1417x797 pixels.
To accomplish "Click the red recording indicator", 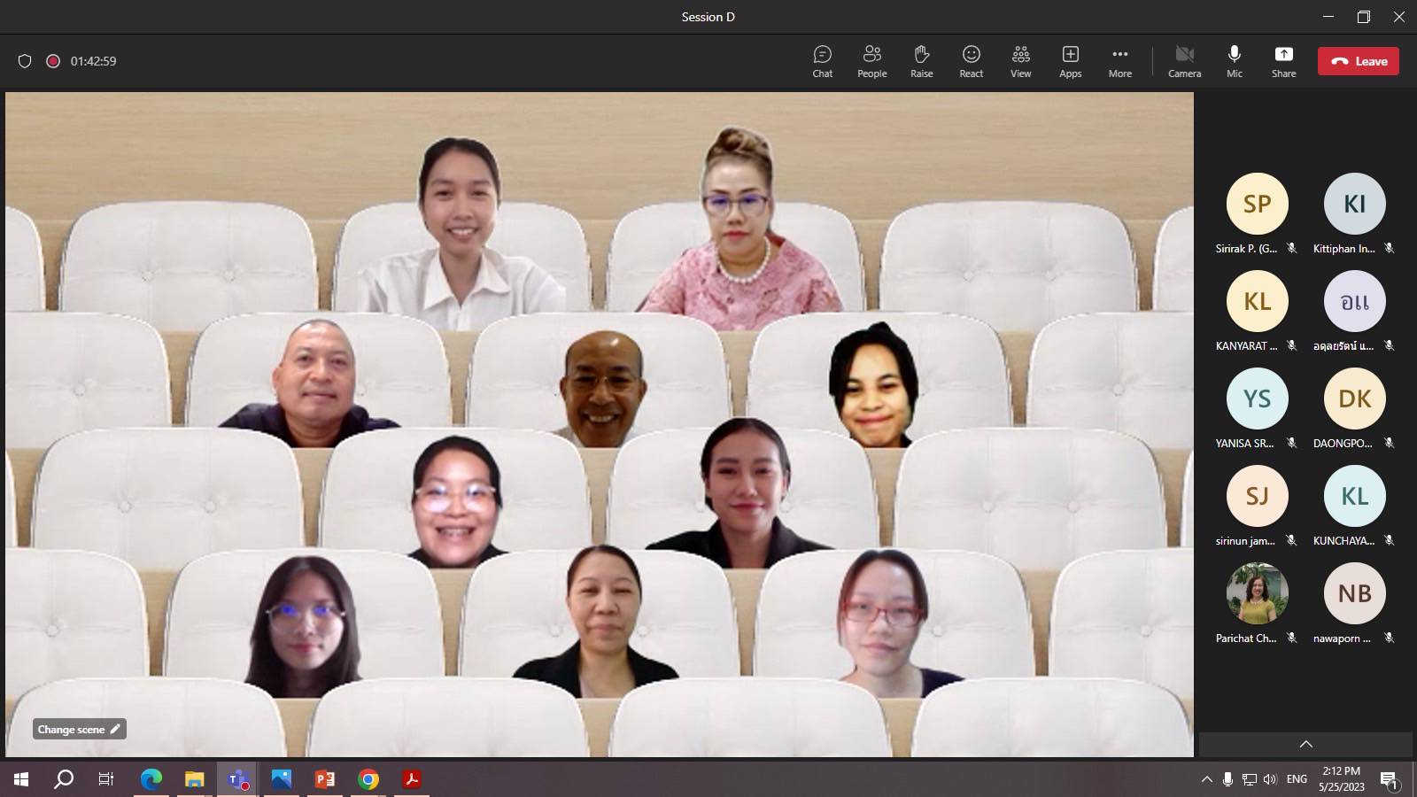I will coord(53,61).
